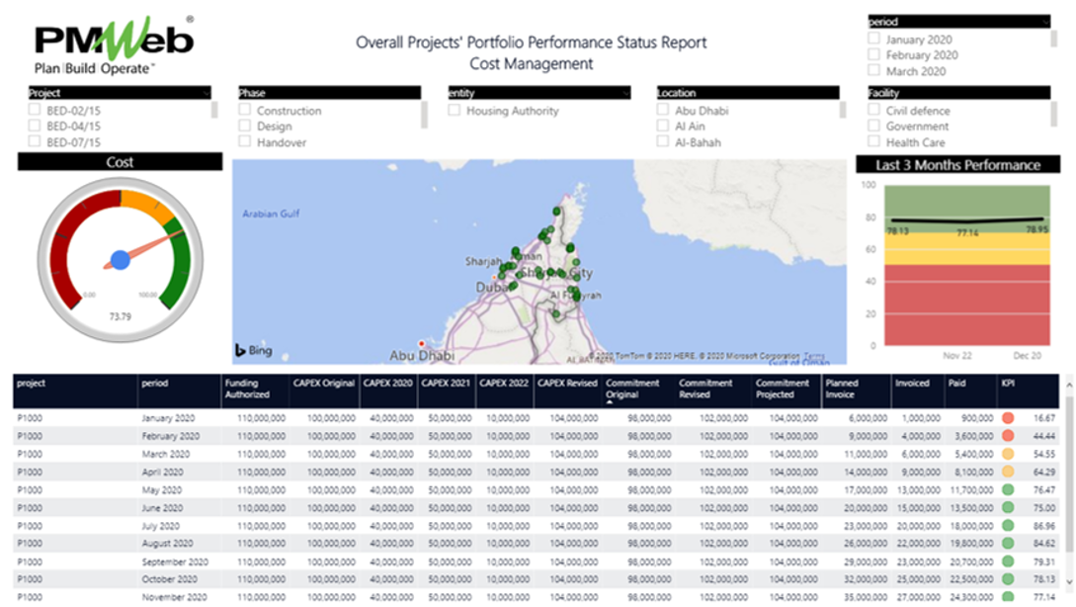Screen dimensions: 1076x607
Task: Check January 2020 in the period slicer
Action: pyautogui.click(x=873, y=38)
